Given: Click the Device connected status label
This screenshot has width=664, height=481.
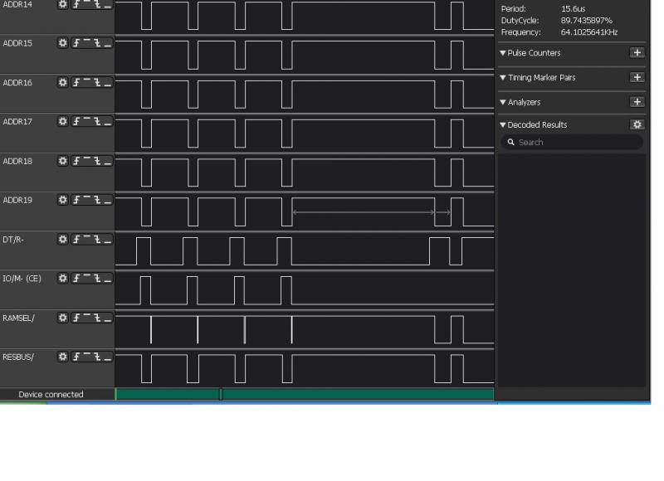Looking at the screenshot, I should [51, 395].
